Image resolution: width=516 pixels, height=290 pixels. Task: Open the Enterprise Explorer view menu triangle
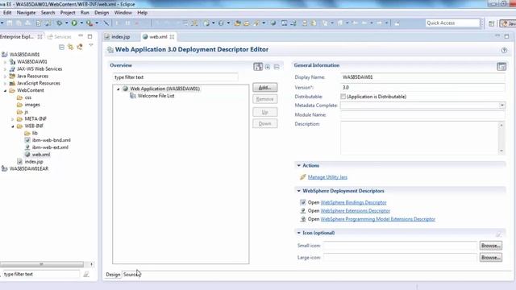point(91,45)
